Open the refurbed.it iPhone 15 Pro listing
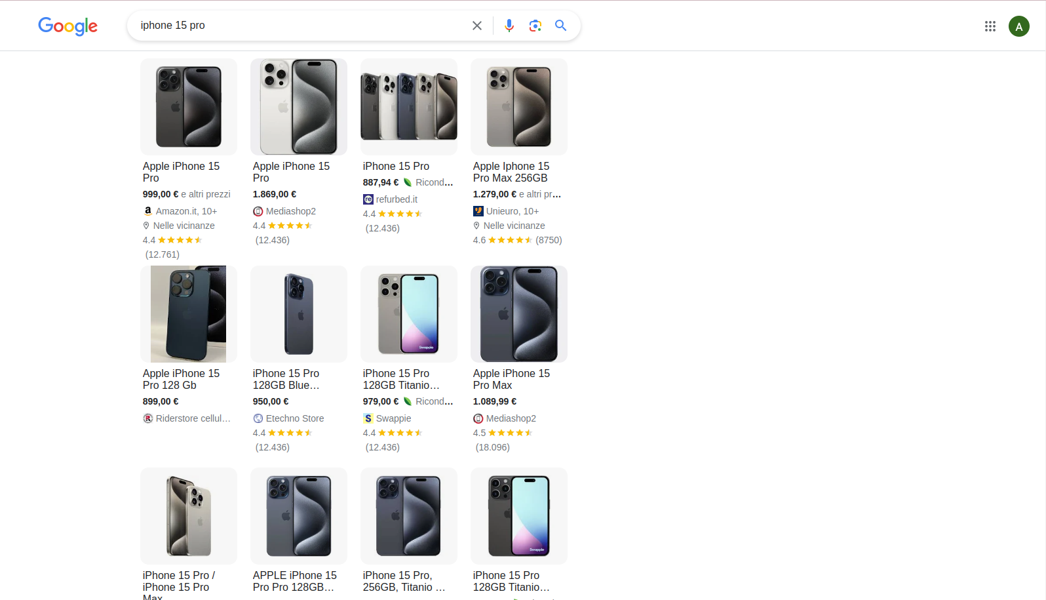 click(396, 167)
